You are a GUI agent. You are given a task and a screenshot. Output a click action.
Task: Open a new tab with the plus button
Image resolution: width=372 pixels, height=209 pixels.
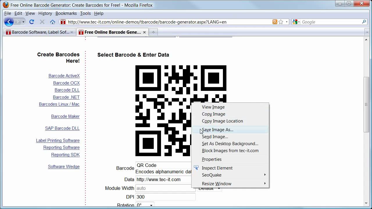click(x=153, y=32)
